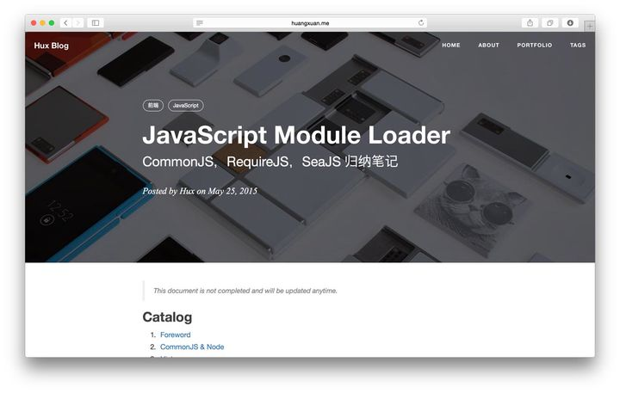Open the Downloads icon
This screenshot has width=620, height=393.
pos(570,23)
